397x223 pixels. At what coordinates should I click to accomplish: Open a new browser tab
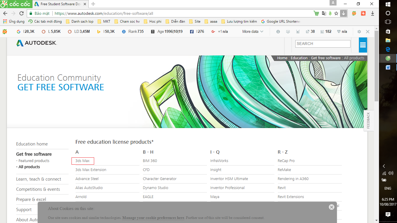[x=93, y=4]
